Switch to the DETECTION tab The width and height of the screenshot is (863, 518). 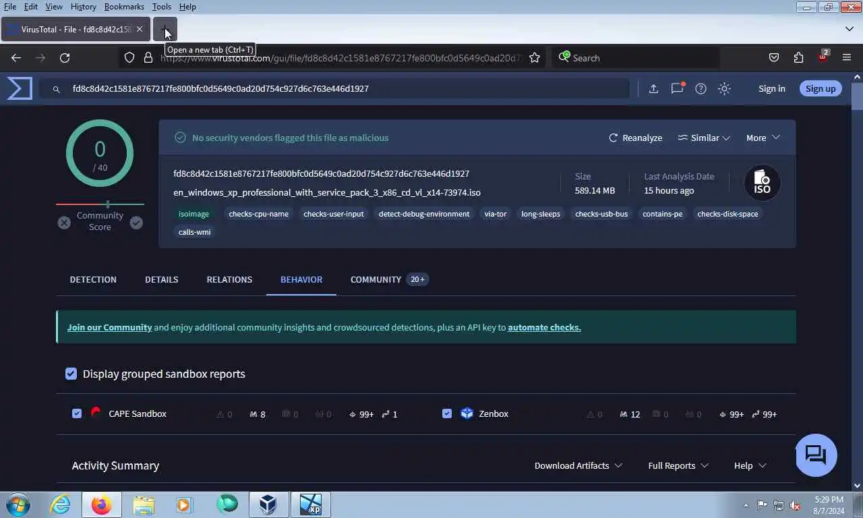(93, 279)
